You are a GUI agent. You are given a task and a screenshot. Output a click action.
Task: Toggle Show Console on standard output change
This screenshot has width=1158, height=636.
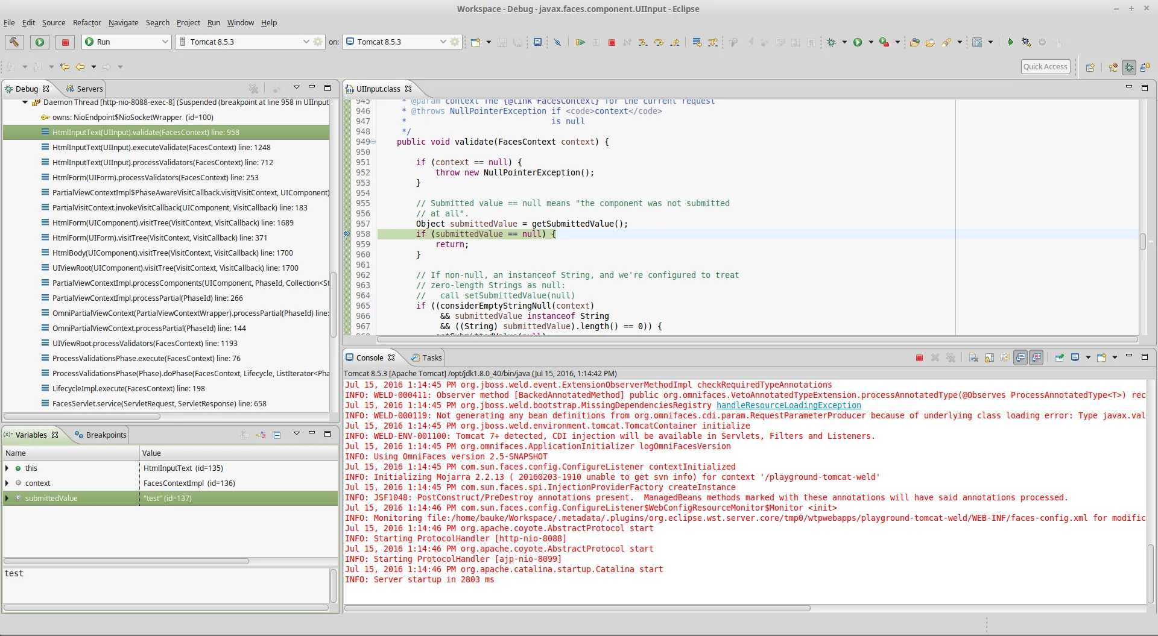pyautogui.click(x=1020, y=357)
